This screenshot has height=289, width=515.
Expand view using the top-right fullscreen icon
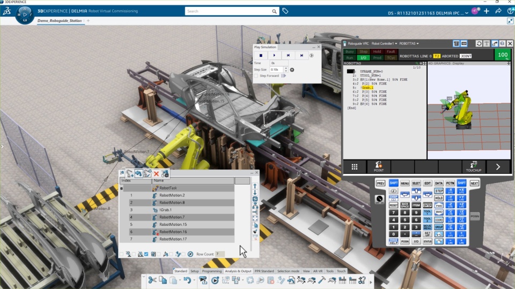pyautogui.click(x=510, y=21)
